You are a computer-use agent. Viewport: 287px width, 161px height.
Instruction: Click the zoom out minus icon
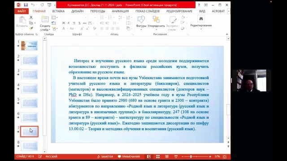click(183, 157)
